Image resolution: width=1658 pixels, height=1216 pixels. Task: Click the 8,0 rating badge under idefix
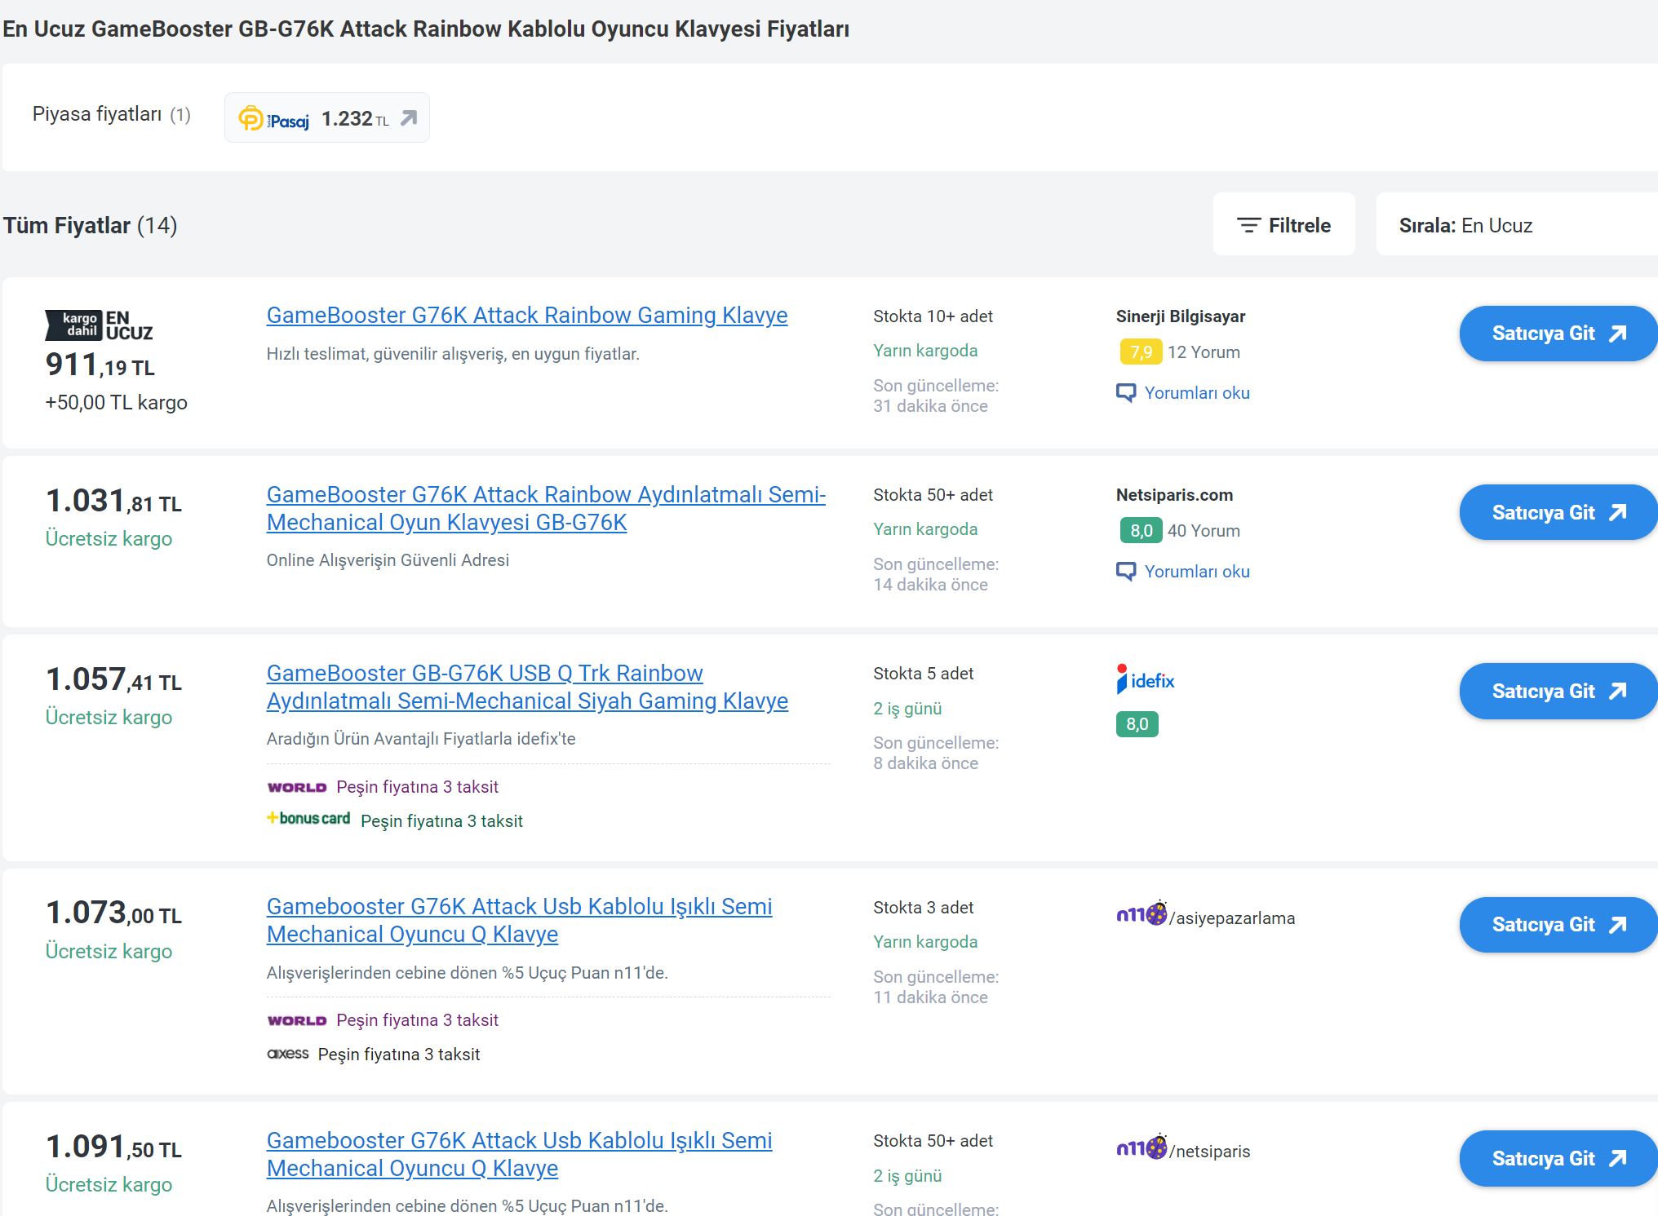pyautogui.click(x=1137, y=724)
